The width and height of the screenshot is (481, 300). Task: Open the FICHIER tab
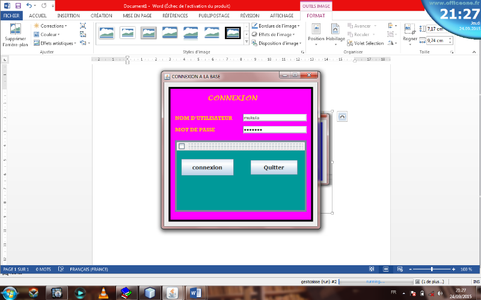[x=11, y=16]
